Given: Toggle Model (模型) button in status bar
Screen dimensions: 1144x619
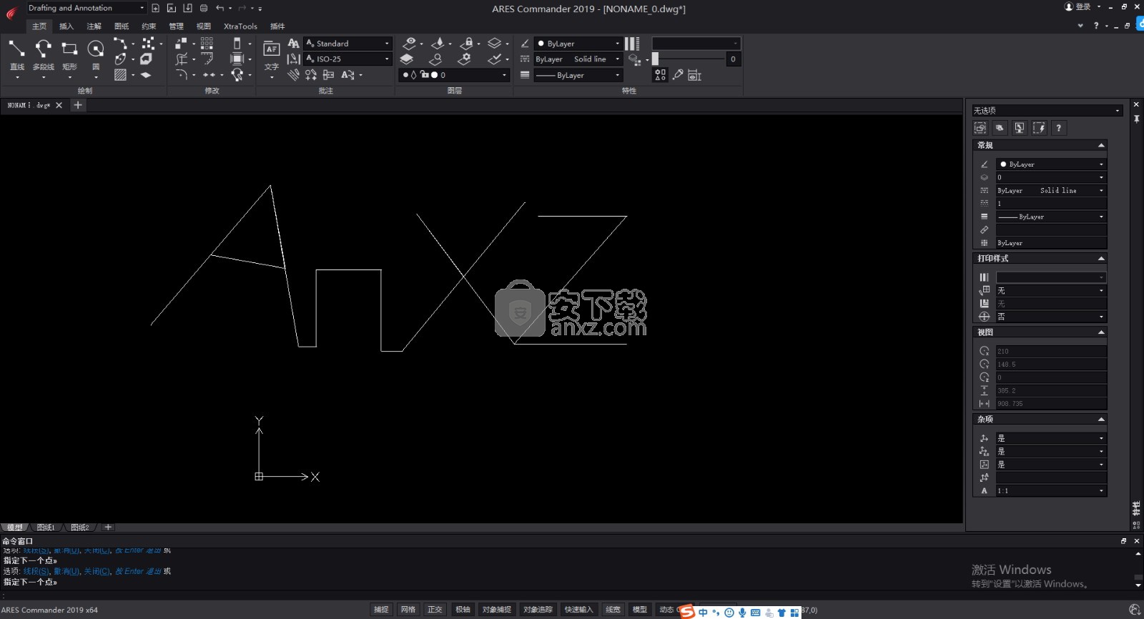Looking at the screenshot, I should 639,610.
